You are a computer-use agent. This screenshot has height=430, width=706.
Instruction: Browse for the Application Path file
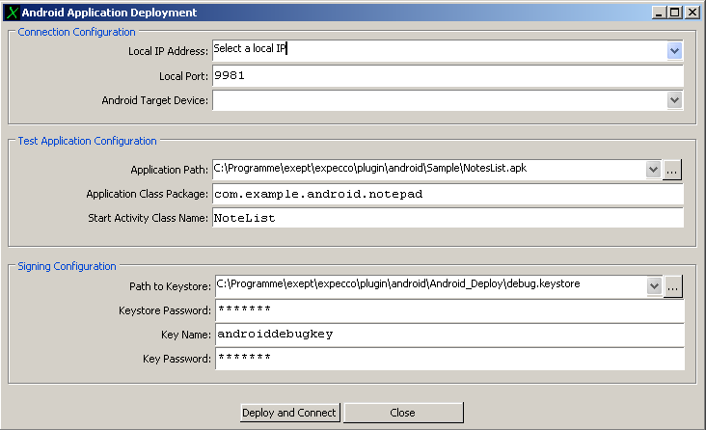click(673, 170)
